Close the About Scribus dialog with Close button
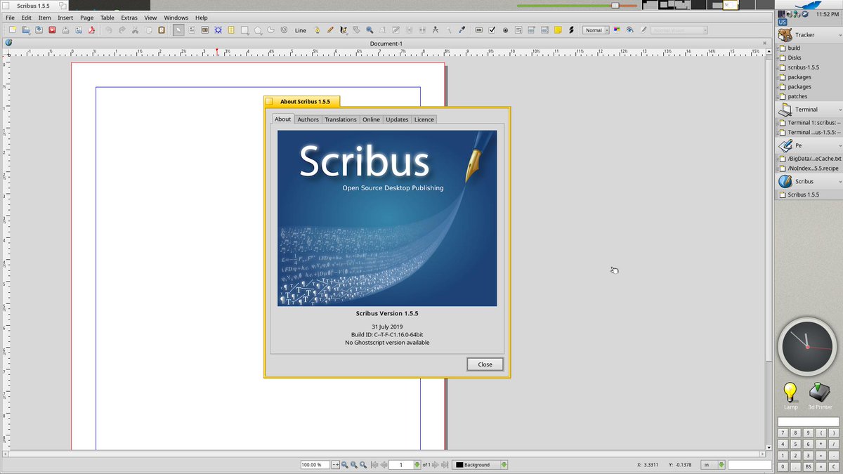Image resolution: width=843 pixels, height=474 pixels. 485,364
